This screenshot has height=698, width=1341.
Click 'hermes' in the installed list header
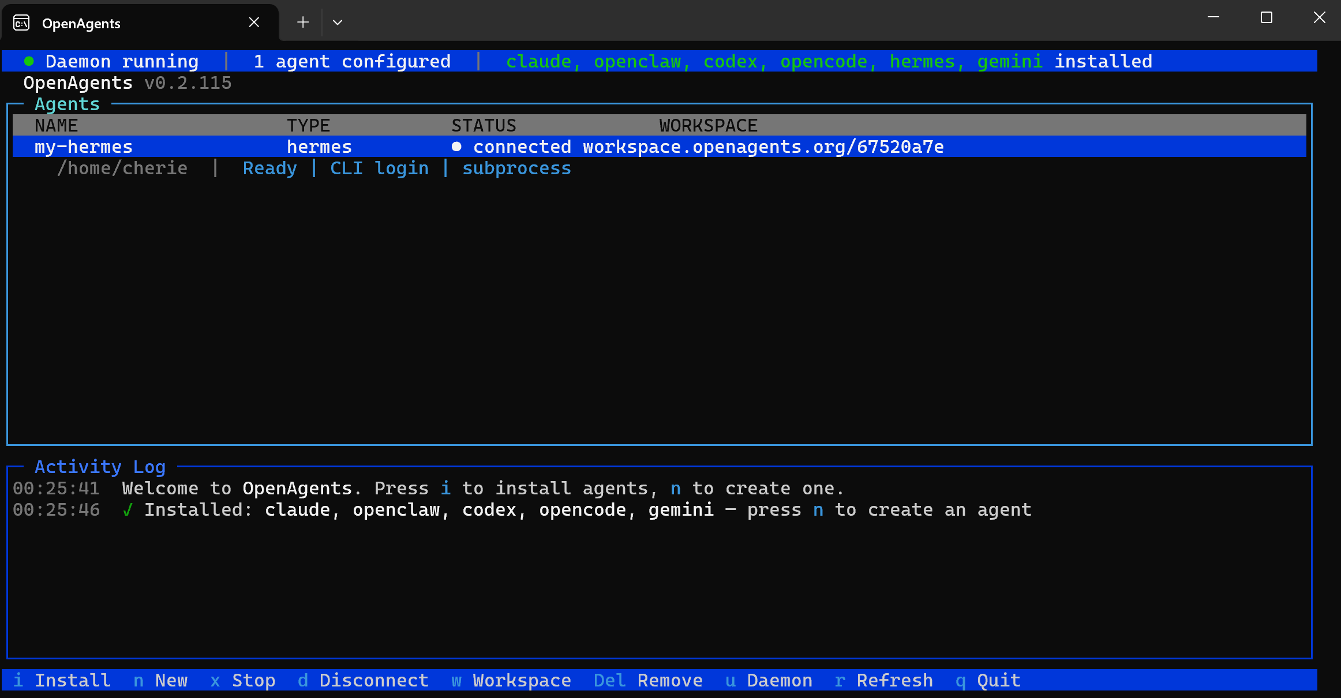click(923, 61)
